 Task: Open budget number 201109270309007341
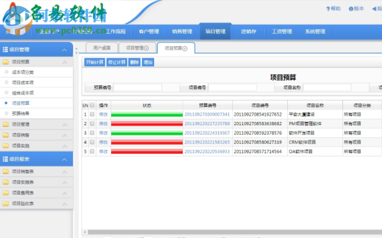207,114
